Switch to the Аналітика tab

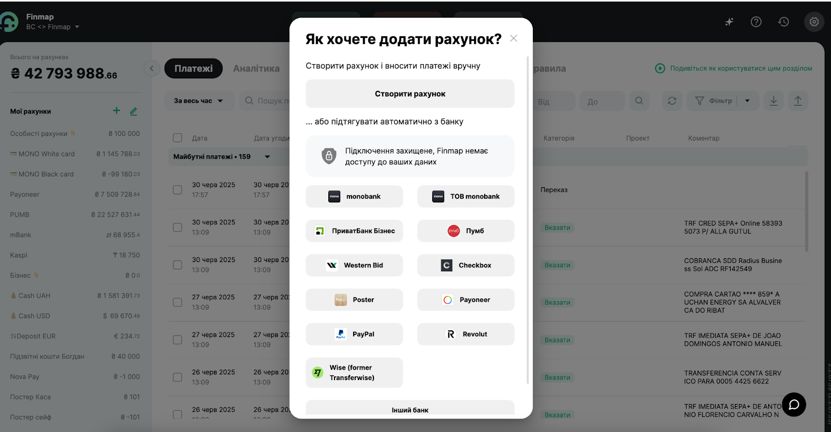pos(256,68)
